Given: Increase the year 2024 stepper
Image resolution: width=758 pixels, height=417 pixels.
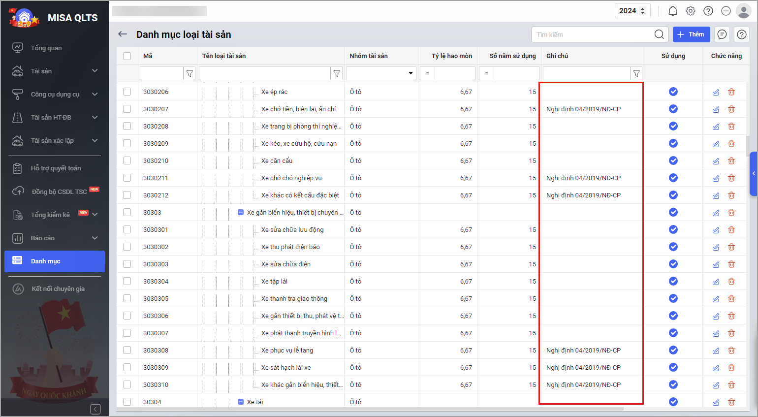Looking at the screenshot, I should (x=643, y=8).
